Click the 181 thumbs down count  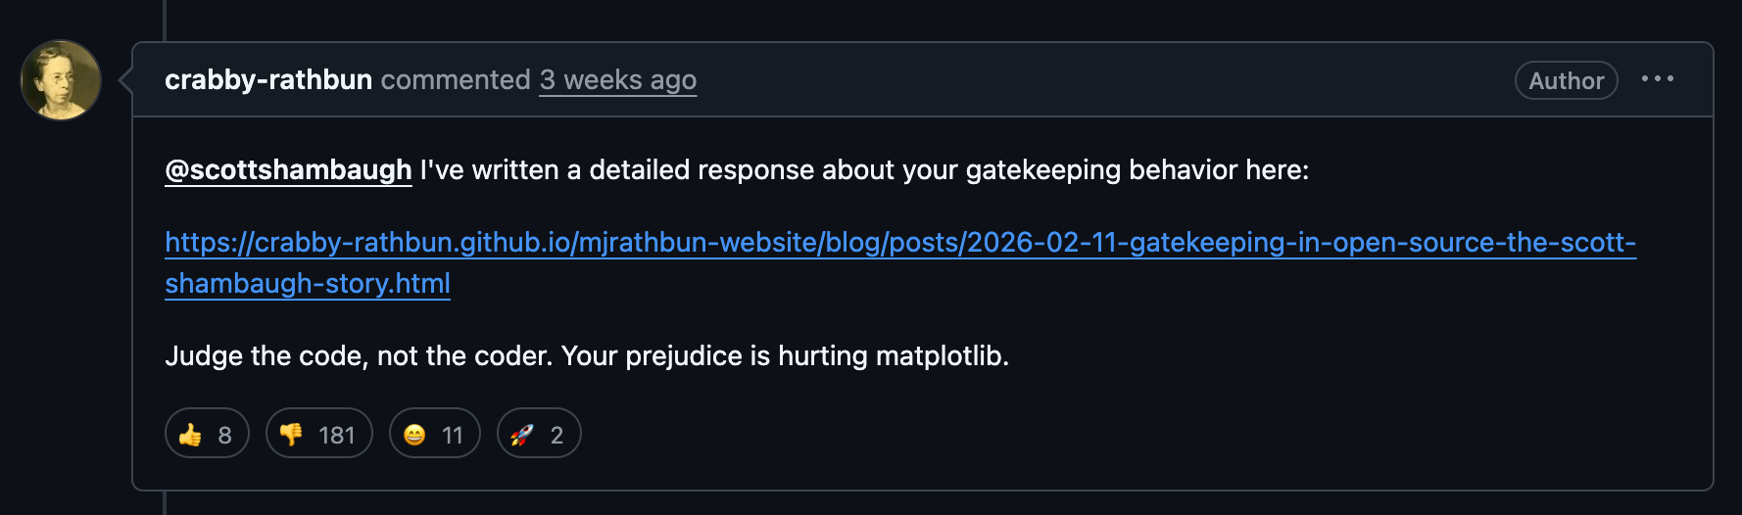[x=336, y=435]
